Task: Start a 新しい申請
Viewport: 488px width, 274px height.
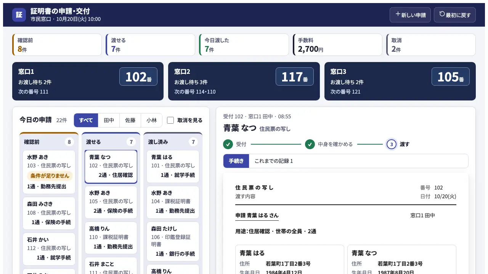Action: [x=410, y=15]
